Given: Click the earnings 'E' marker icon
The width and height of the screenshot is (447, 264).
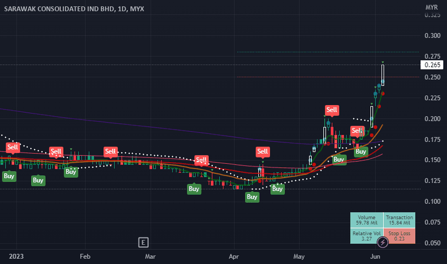Looking at the screenshot, I should pyautogui.click(x=143, y=242).
